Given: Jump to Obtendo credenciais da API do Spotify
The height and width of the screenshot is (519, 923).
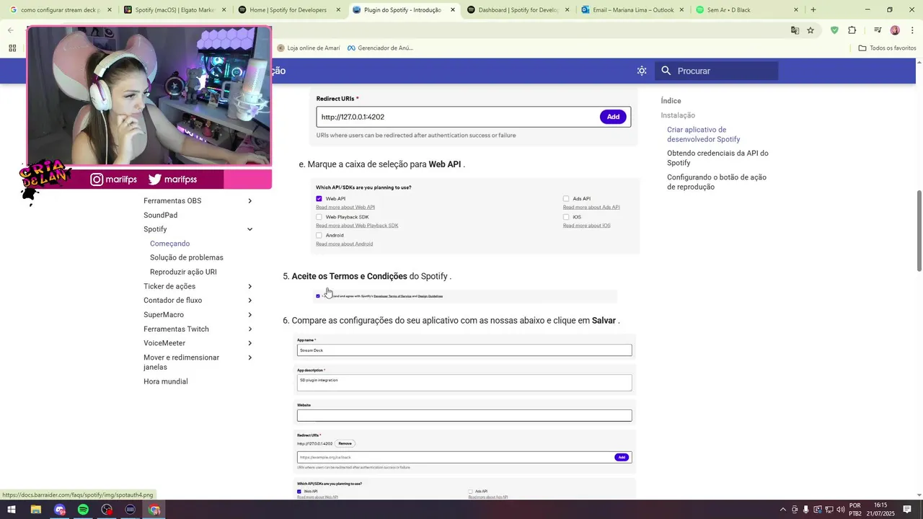Looking at the screenshot, I should tap(717, 158).
